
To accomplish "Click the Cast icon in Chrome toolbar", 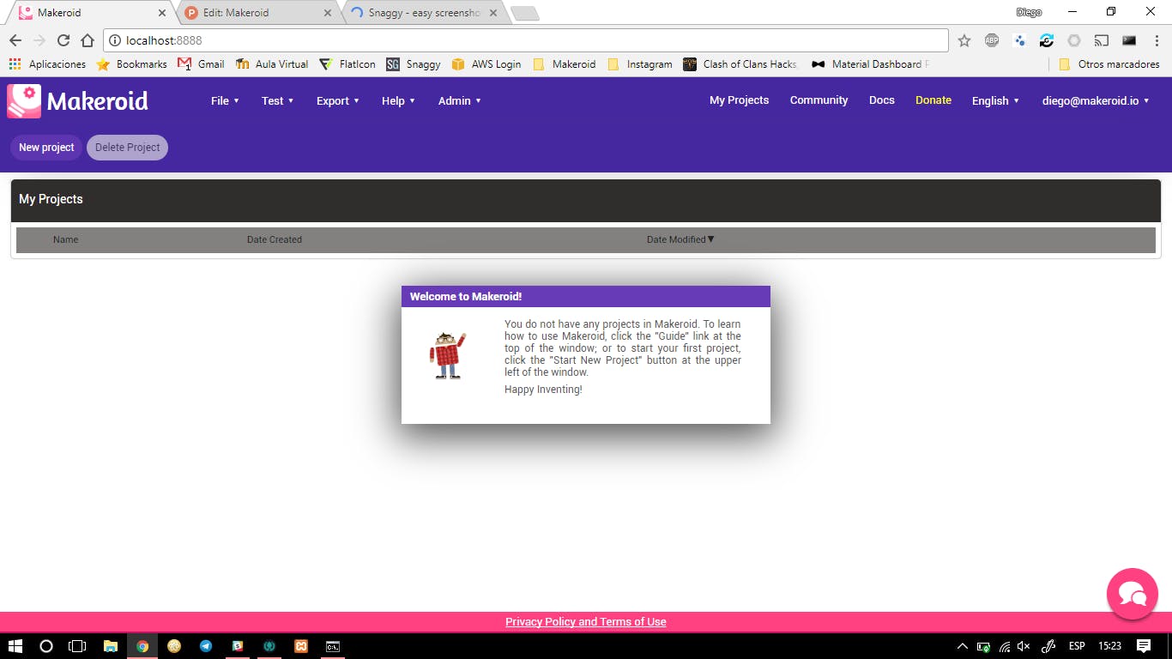I will tap(1102, 40).
